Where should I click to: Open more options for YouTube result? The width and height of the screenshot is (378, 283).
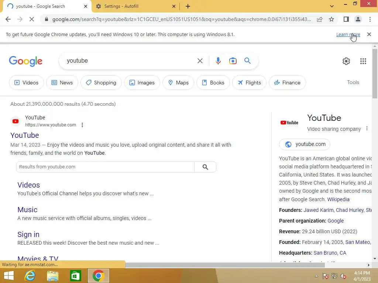coord(82,125)
